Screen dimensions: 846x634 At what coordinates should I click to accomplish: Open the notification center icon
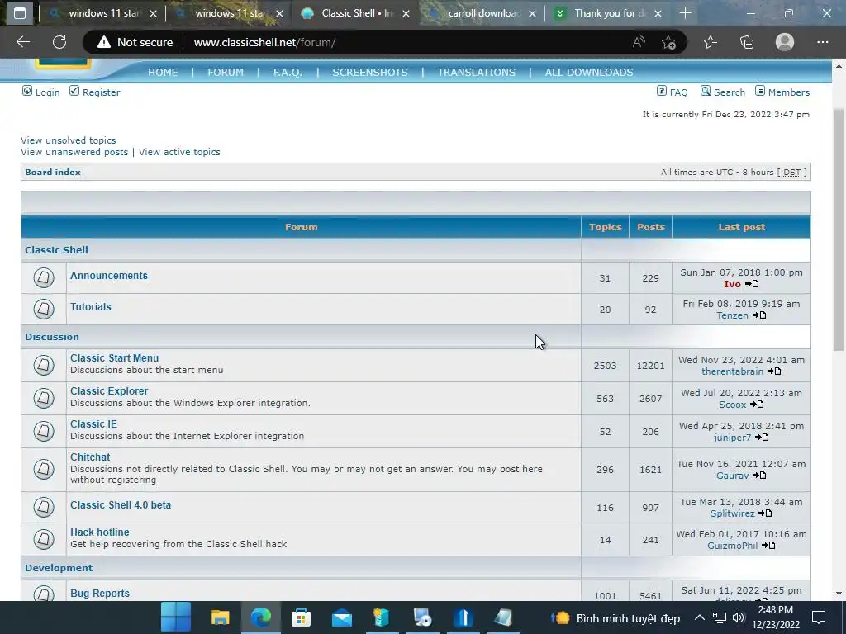[x=819, y=617]
